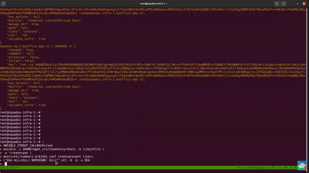The image size is (309, 173).
Task: Minimize the terminal window
Action: [x=291, y=4]
